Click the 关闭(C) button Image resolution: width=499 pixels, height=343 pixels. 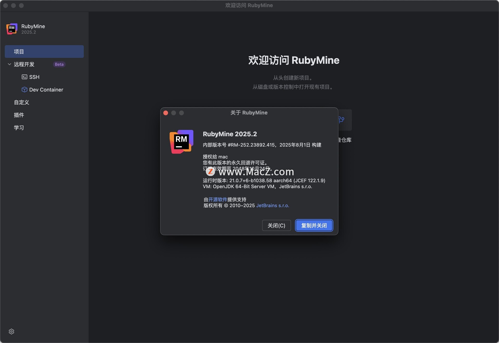[x=276, y=225]
